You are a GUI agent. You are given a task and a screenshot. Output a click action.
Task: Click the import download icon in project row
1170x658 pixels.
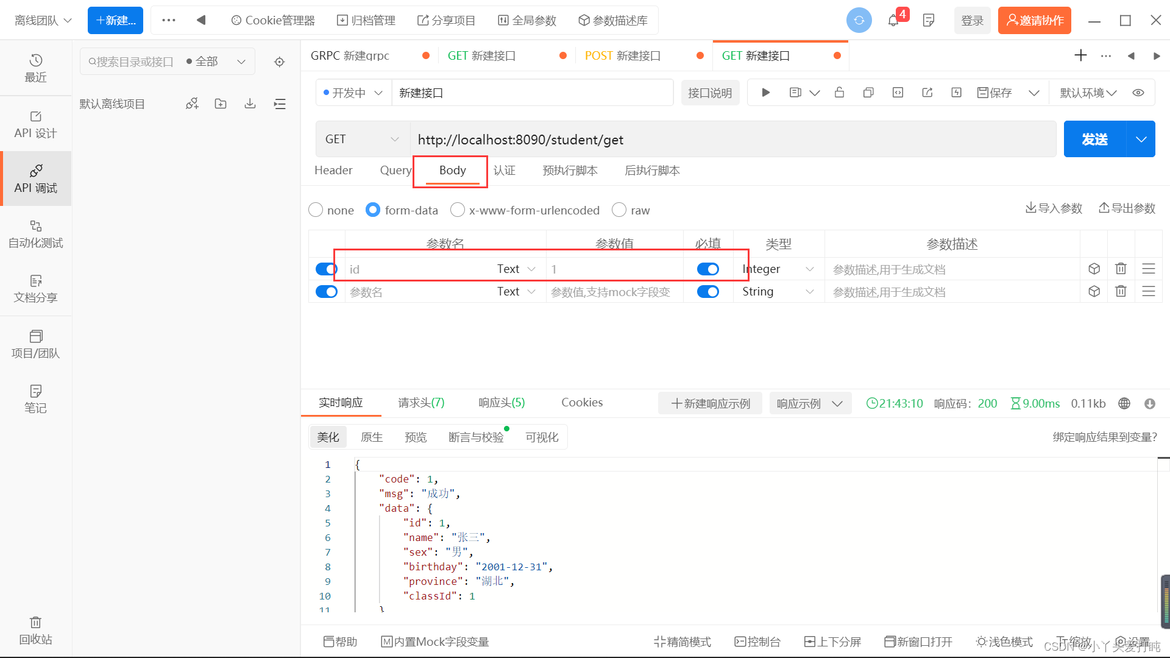(x=250, y=104)
